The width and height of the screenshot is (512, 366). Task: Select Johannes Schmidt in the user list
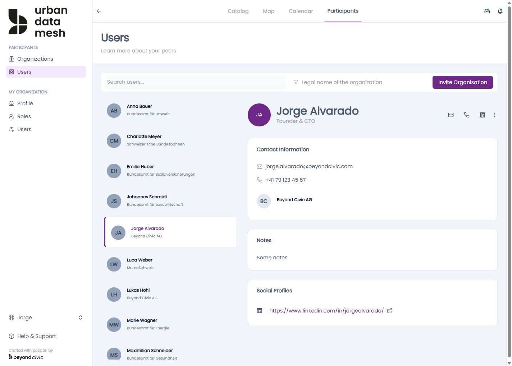170,201
